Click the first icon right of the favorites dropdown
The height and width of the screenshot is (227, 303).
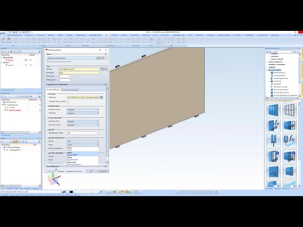pyautogui.click(x=98, y=58)
